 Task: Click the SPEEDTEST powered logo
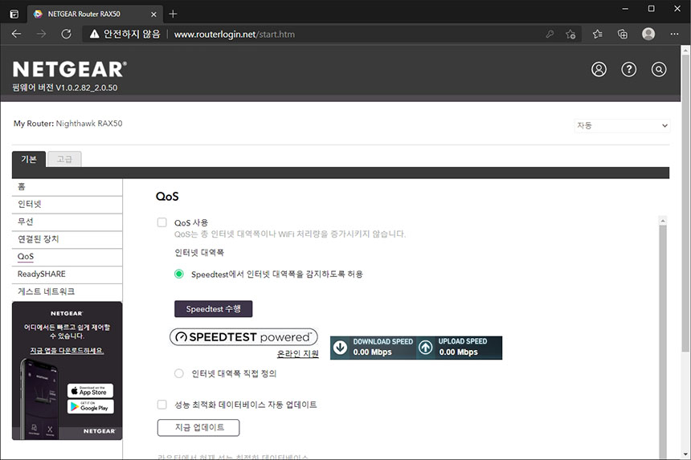[243, 337]
